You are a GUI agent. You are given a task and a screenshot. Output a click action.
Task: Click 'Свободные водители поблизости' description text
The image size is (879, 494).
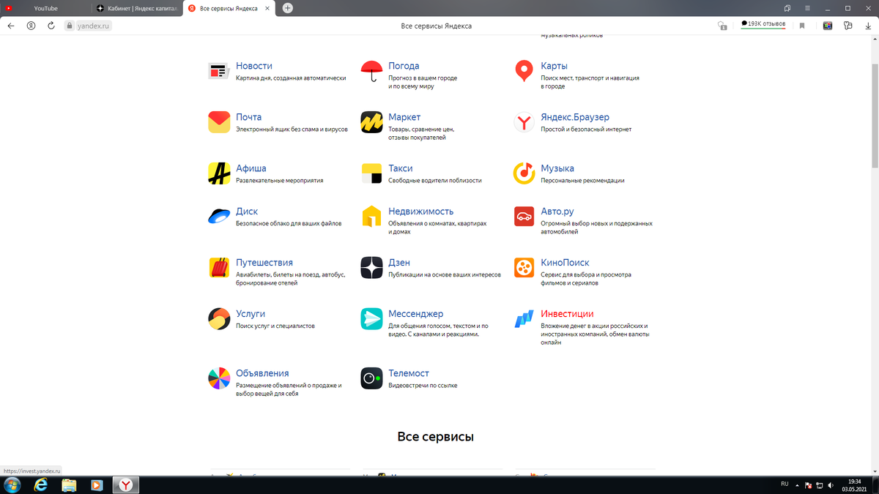435,180
